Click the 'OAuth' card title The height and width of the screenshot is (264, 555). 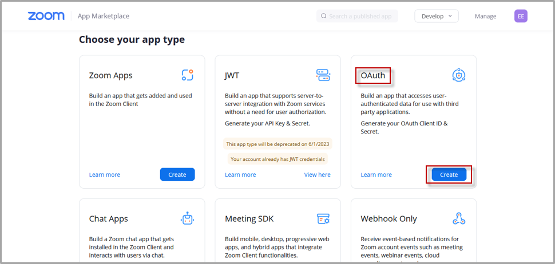(372, 75)
